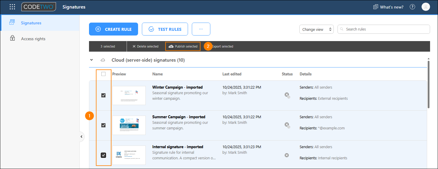Focus the Search rules input field
This screenshot has height=169, width=438.
point(384,29)
